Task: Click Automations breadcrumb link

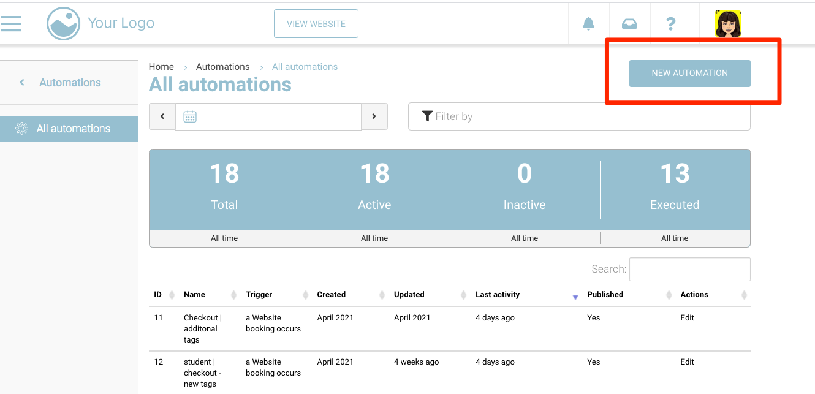Action: tap(222, 67)
